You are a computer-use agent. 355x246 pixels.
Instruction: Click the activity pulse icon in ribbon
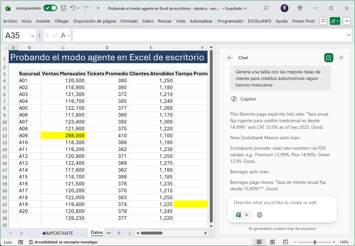point(347,21)
